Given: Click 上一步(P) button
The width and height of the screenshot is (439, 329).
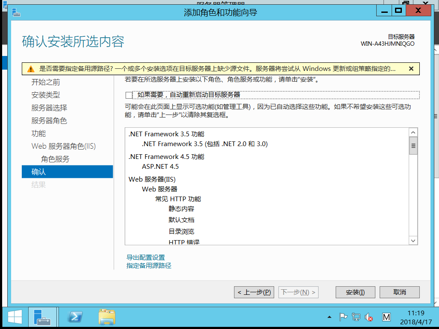Looking at the screenshot, I should tap(254, 292).
